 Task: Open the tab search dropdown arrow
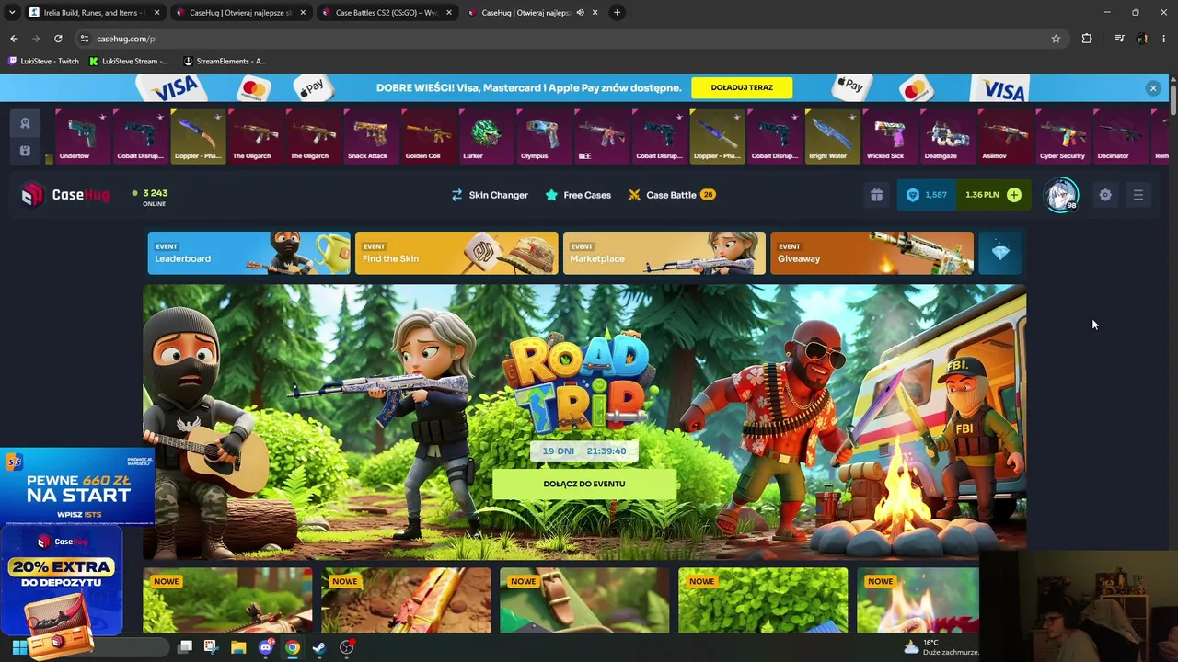(x=11, y=13)
